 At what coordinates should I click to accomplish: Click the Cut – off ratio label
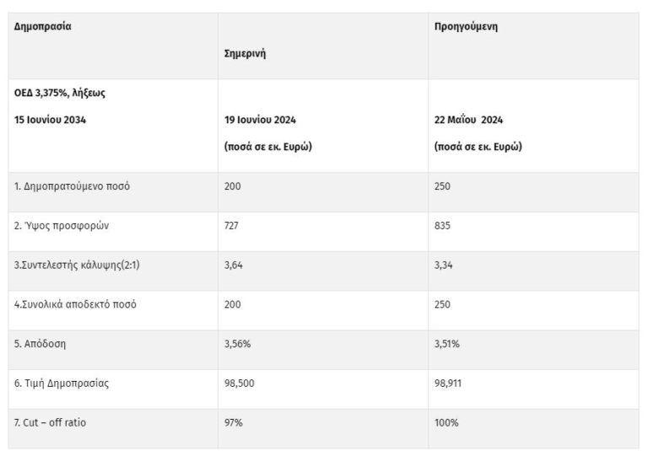point(51,422)
